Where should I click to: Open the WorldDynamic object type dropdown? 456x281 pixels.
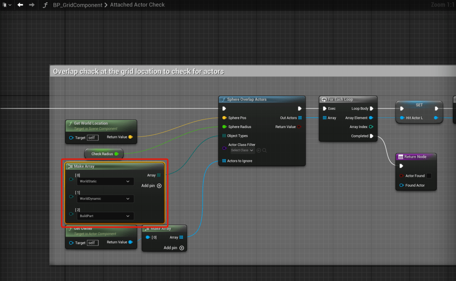coord(106,199)
